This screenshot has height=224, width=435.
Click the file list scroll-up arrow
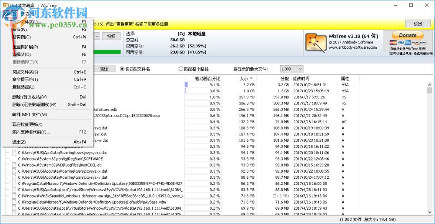pyautogui.click(x=430, y=84)
